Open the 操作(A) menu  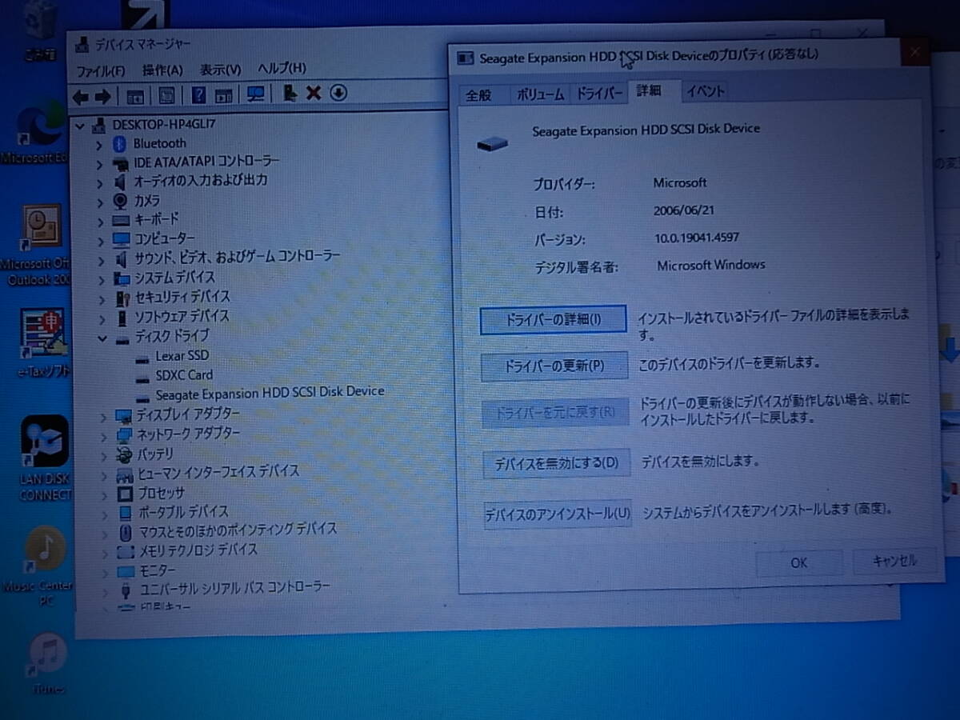pyautogui.click(x=162, y=70)
